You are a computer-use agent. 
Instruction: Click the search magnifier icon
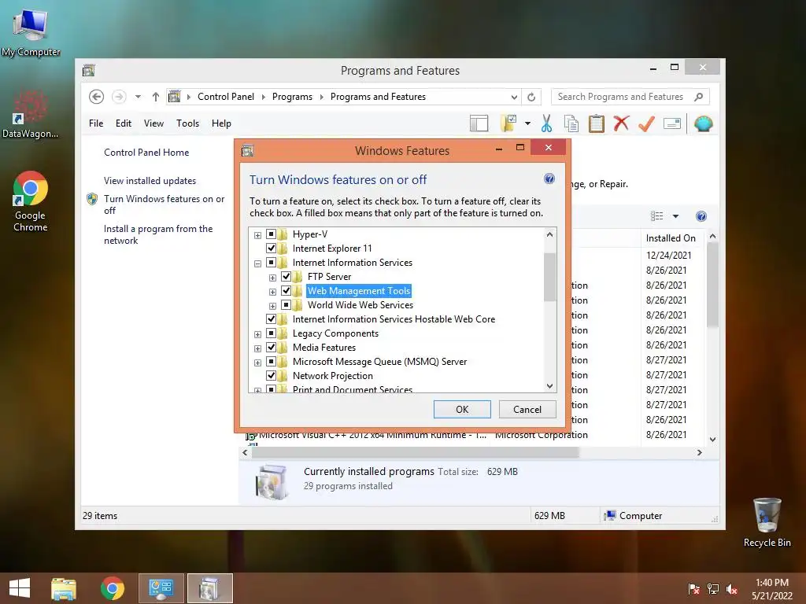coord(698,97)
